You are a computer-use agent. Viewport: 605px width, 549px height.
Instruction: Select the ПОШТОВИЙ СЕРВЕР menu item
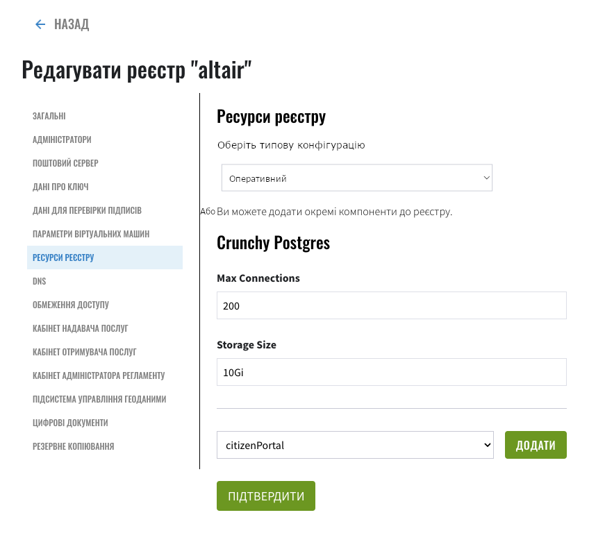[x=65, y=163]
